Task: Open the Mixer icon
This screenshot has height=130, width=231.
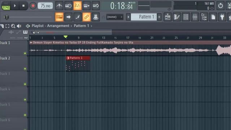Action: tap(195, 17)
